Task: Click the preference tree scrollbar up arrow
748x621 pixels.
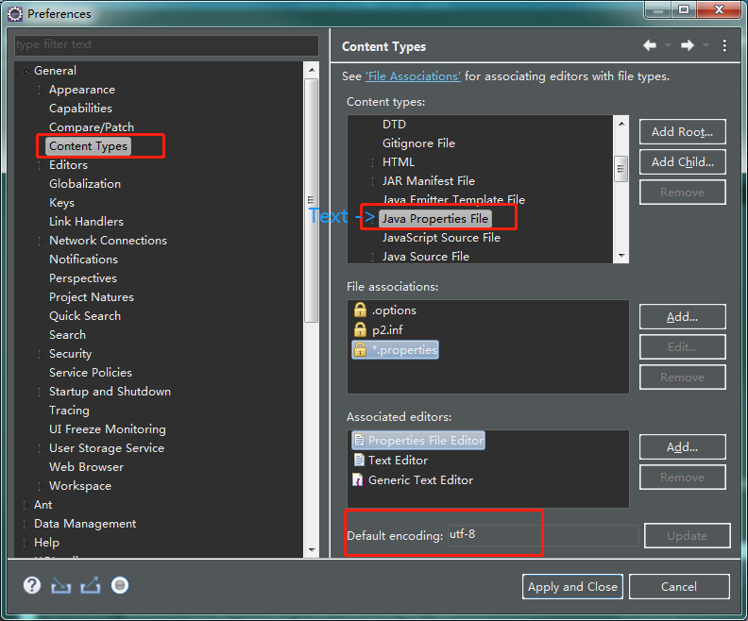Action: click(x=312, y=70)
